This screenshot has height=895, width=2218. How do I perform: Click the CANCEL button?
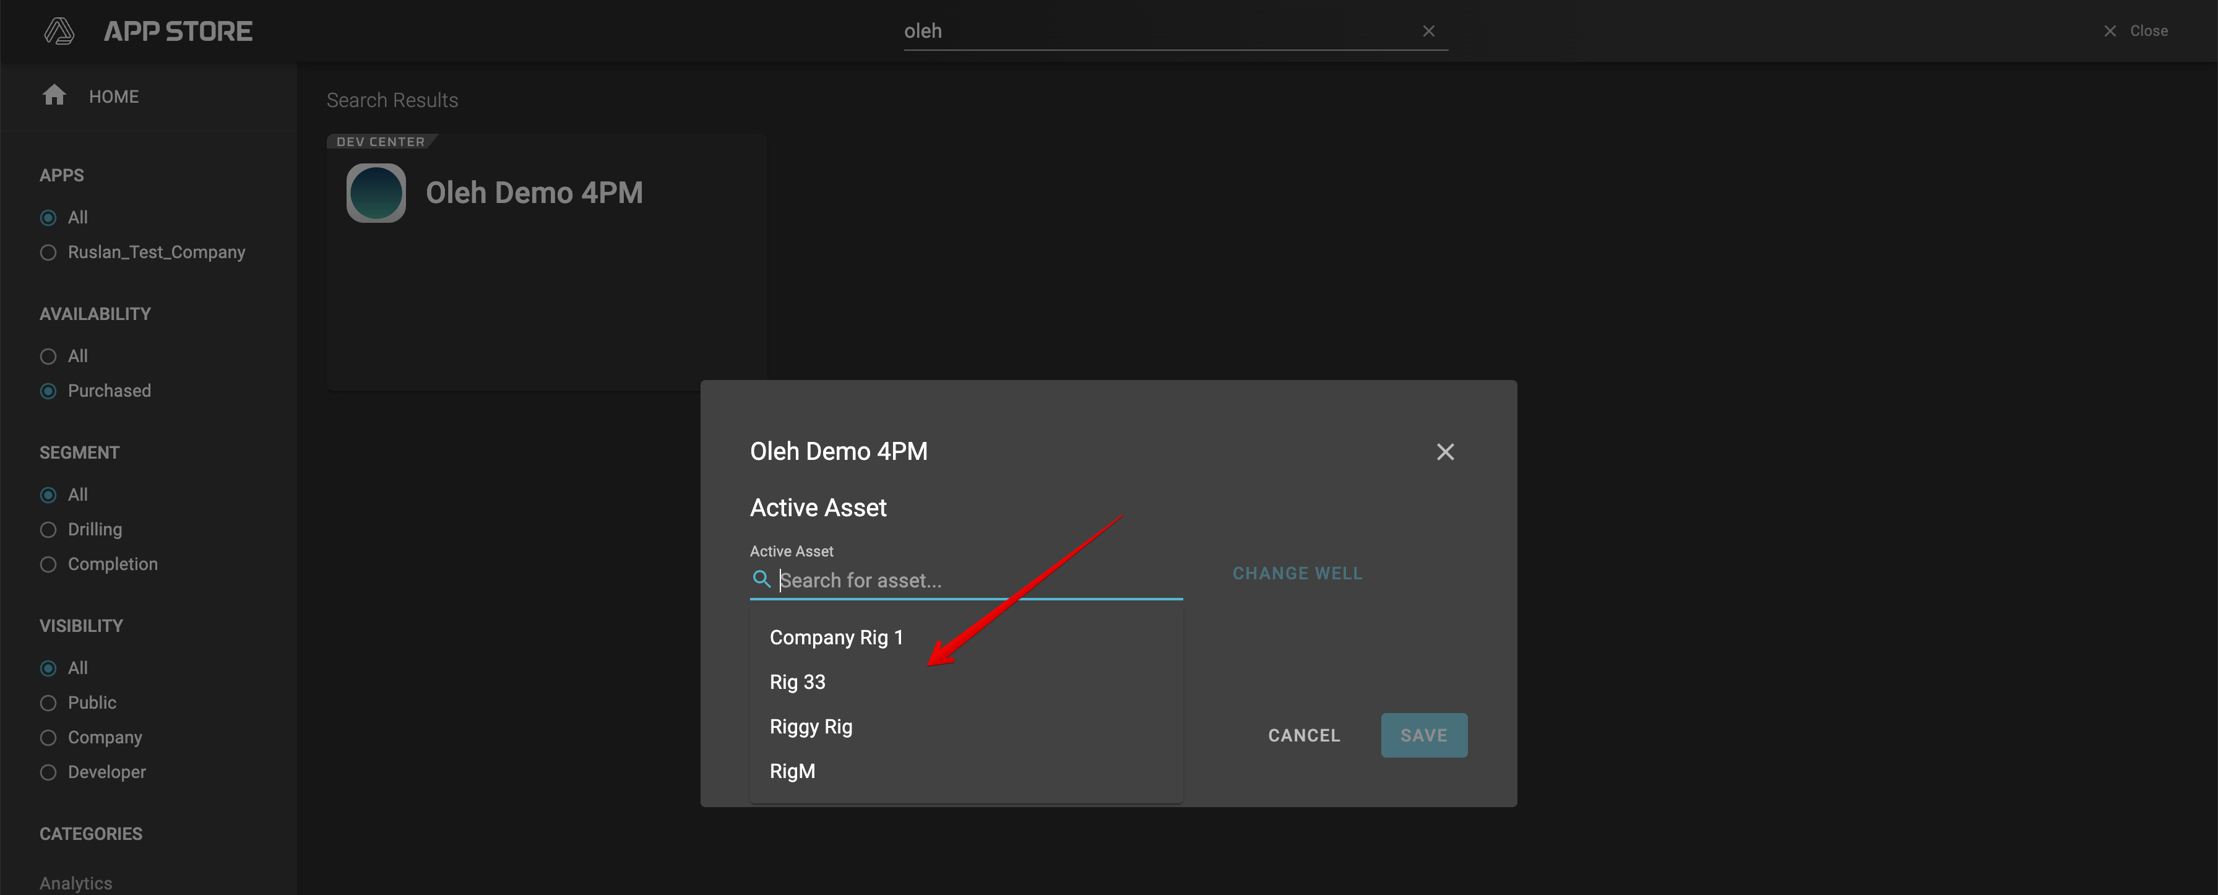coord(1303,736)
